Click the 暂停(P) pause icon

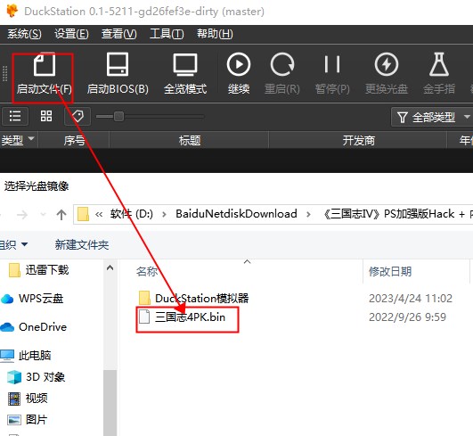tap(332, 64)
